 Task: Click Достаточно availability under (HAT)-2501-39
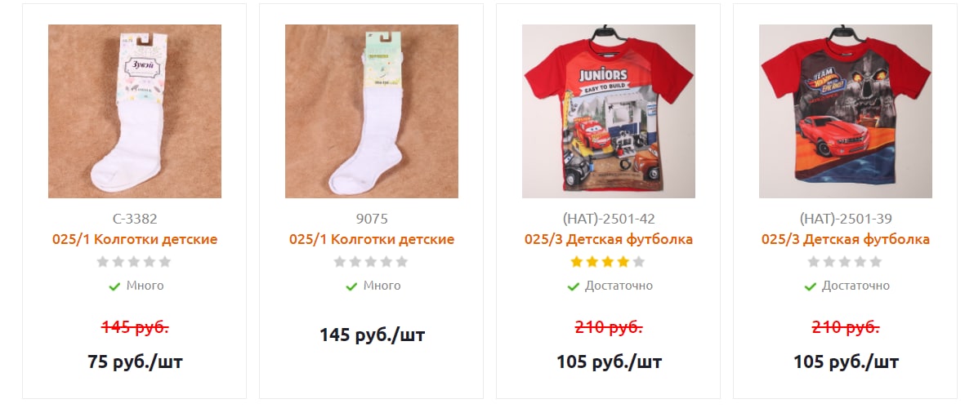click(x=856, y=286)
